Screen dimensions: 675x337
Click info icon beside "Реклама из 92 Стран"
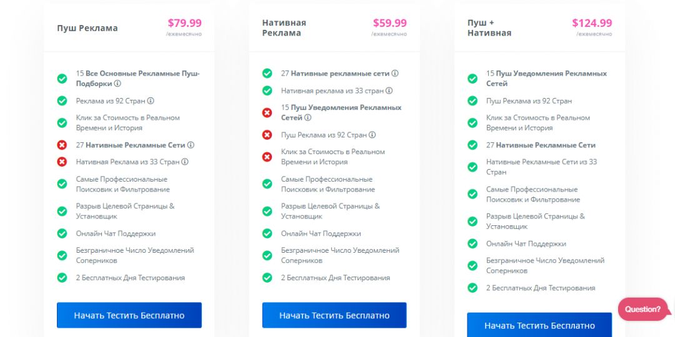tap(151, 100)
